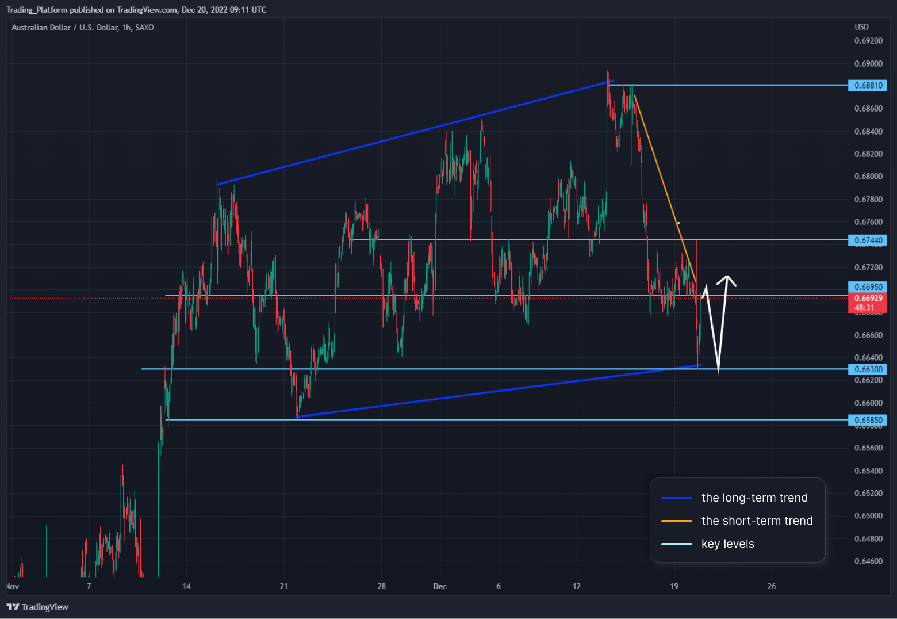897x619 pixels.
Task: Click the 0.65600 price axis label
Action: pos(868,448)
